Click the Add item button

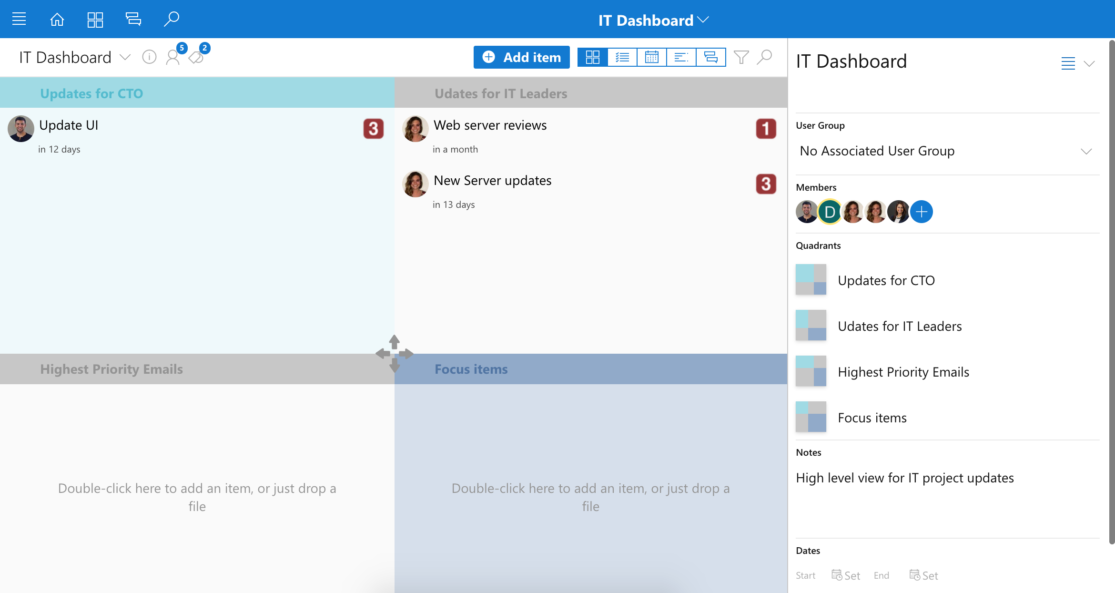[x=521, y=57]
